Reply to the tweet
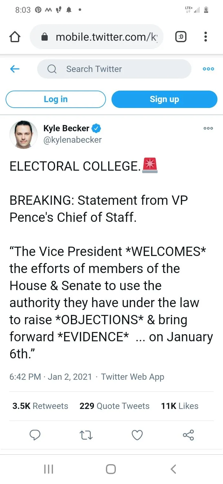Image resolution: width=223 pixels, height=484 pixels. coord(35,435)
